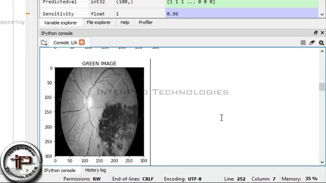Open the console tab browse folder icon
Viewport: 326px width, 183px height.
[x=44, y=43]
